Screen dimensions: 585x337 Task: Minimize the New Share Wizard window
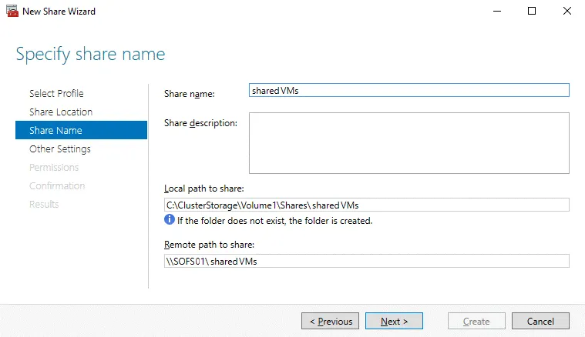pyautogui.click(x=496, y=12)
